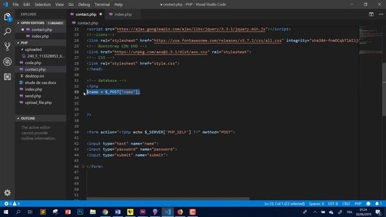Click the unsaved dot on contact.php tab
Image resolution: width=386 pixels, height=217 pixels.
coord(101,14)
